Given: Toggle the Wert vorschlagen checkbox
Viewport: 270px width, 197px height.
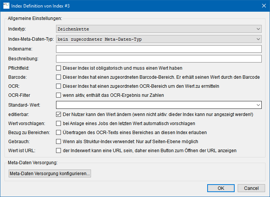Looking at the screenshot, I should tap(59, 123).
